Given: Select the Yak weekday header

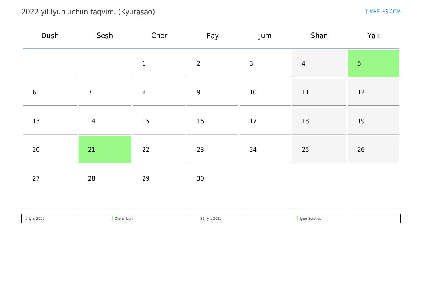Looking at the screenshot, I should pos(373,36).
